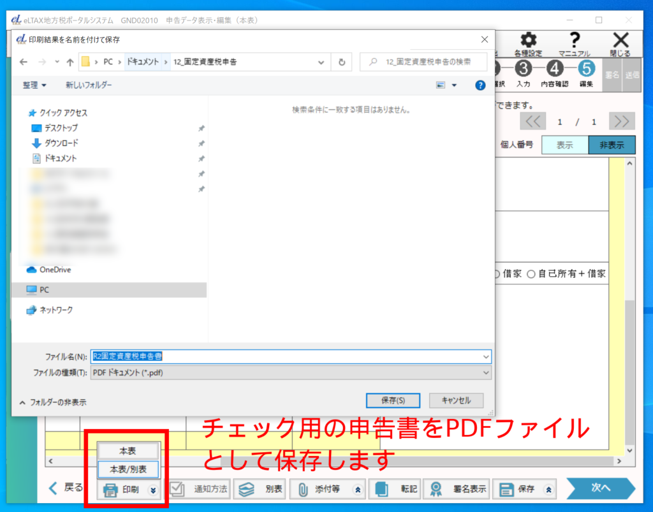The image size is (653, 512).
Task: Click the 印刷 printer icon button
Action: 121,490
